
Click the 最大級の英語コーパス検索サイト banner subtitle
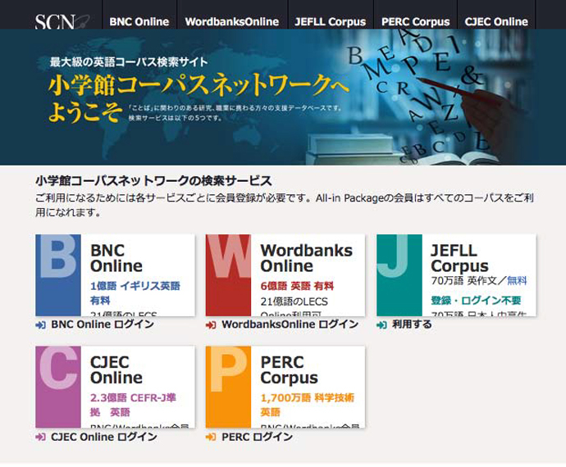(x=129, y=62)
